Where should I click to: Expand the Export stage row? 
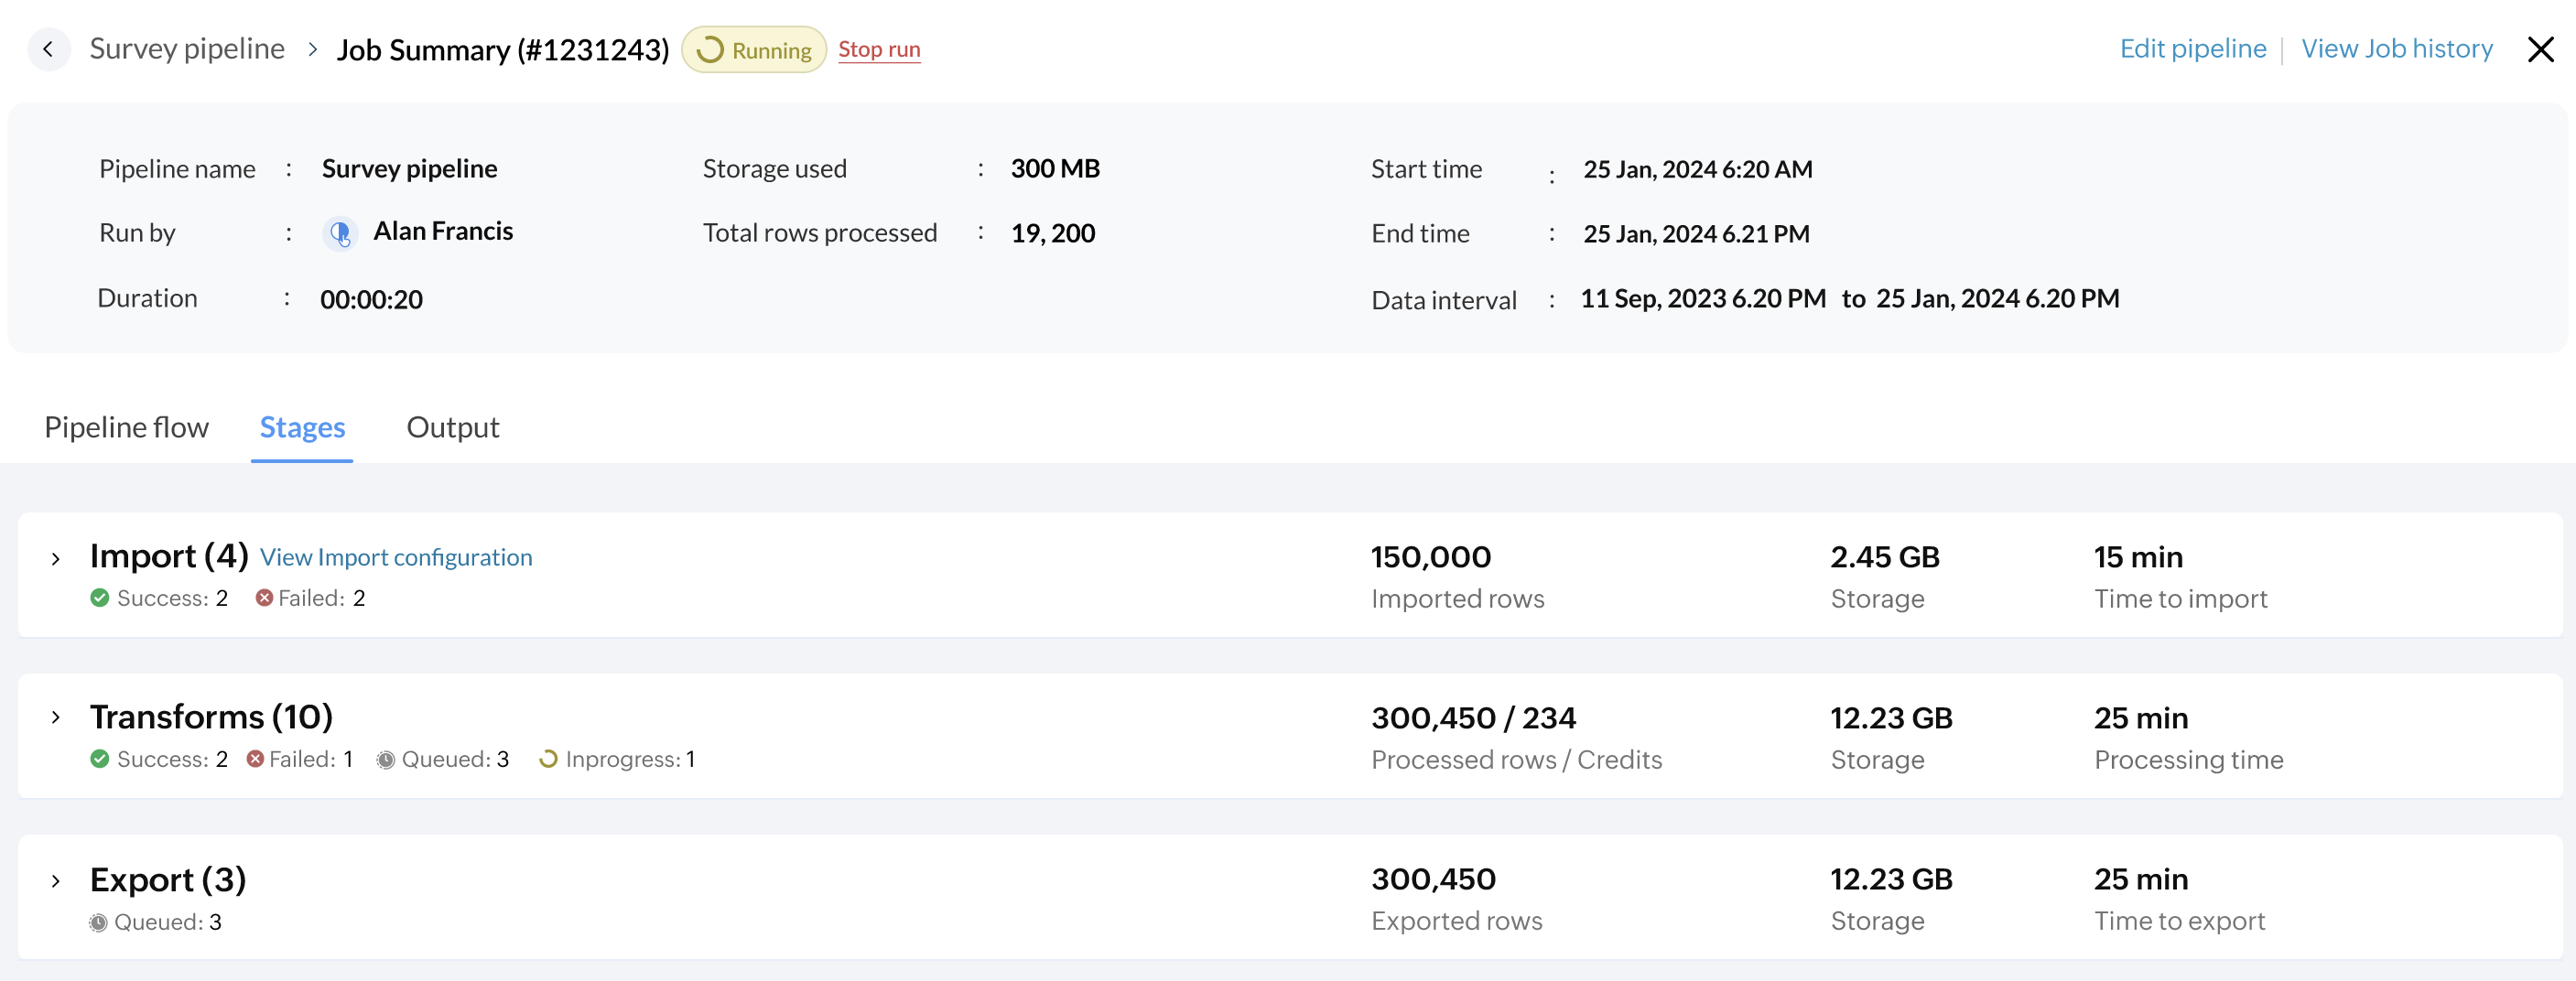56,881
